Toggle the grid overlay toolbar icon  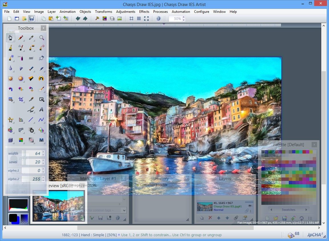click(x=139, y=19)
